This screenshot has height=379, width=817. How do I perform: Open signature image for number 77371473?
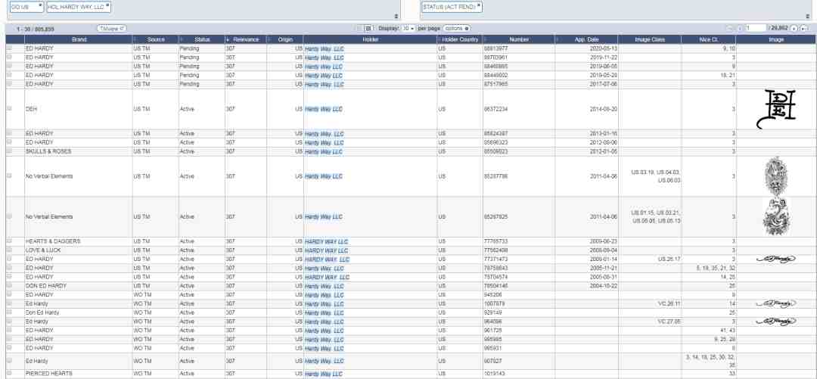pyautogui.click(x=776, y=259)
